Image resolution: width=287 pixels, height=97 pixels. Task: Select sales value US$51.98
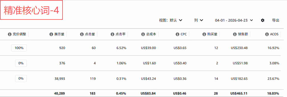(240, 63)
